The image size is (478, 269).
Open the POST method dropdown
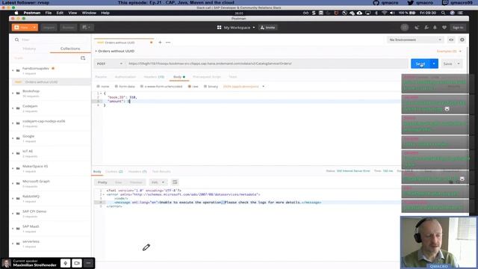(x=110, y=64)
